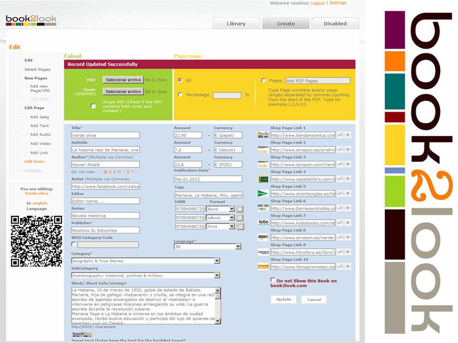The width and height of the screenshot is (458, 343).
Task: Click the magnifier icon for Shop Page Link 7
Action: click(340, 222)
